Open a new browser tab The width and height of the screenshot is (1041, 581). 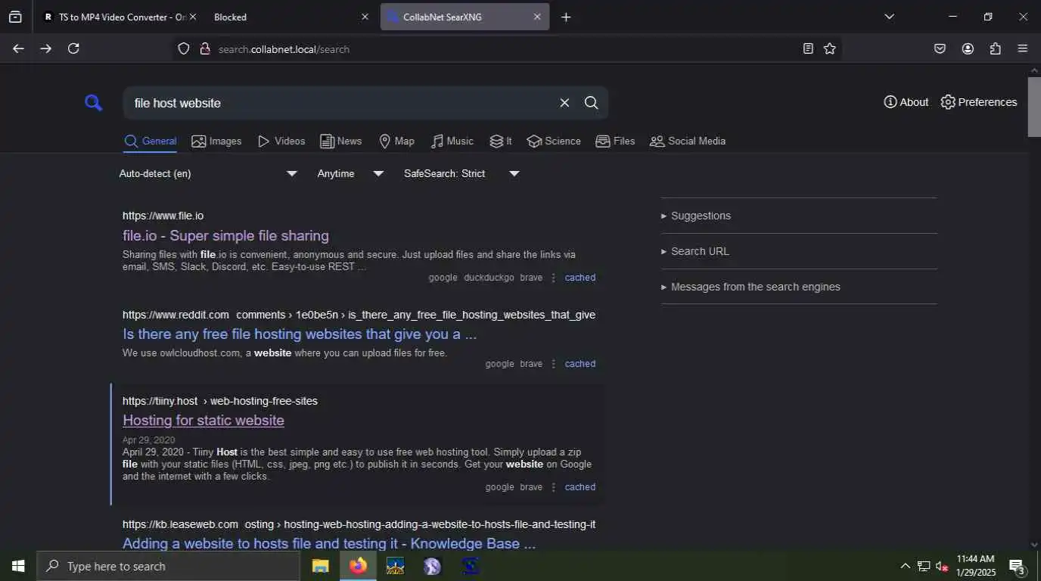(x=566, y=17)
